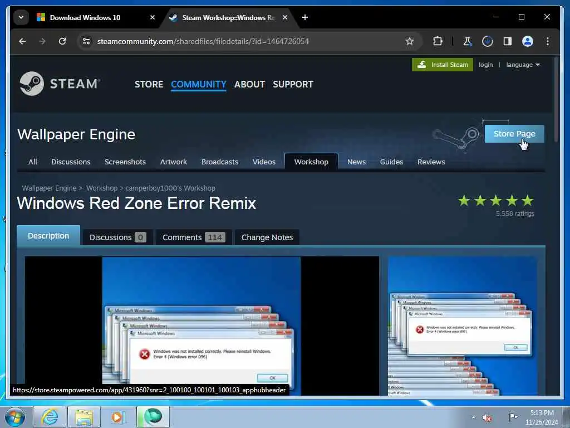The height and width of the screenshot is (428, 570).
Task: Go back using the browser back arrow
Action: [22, 41]
